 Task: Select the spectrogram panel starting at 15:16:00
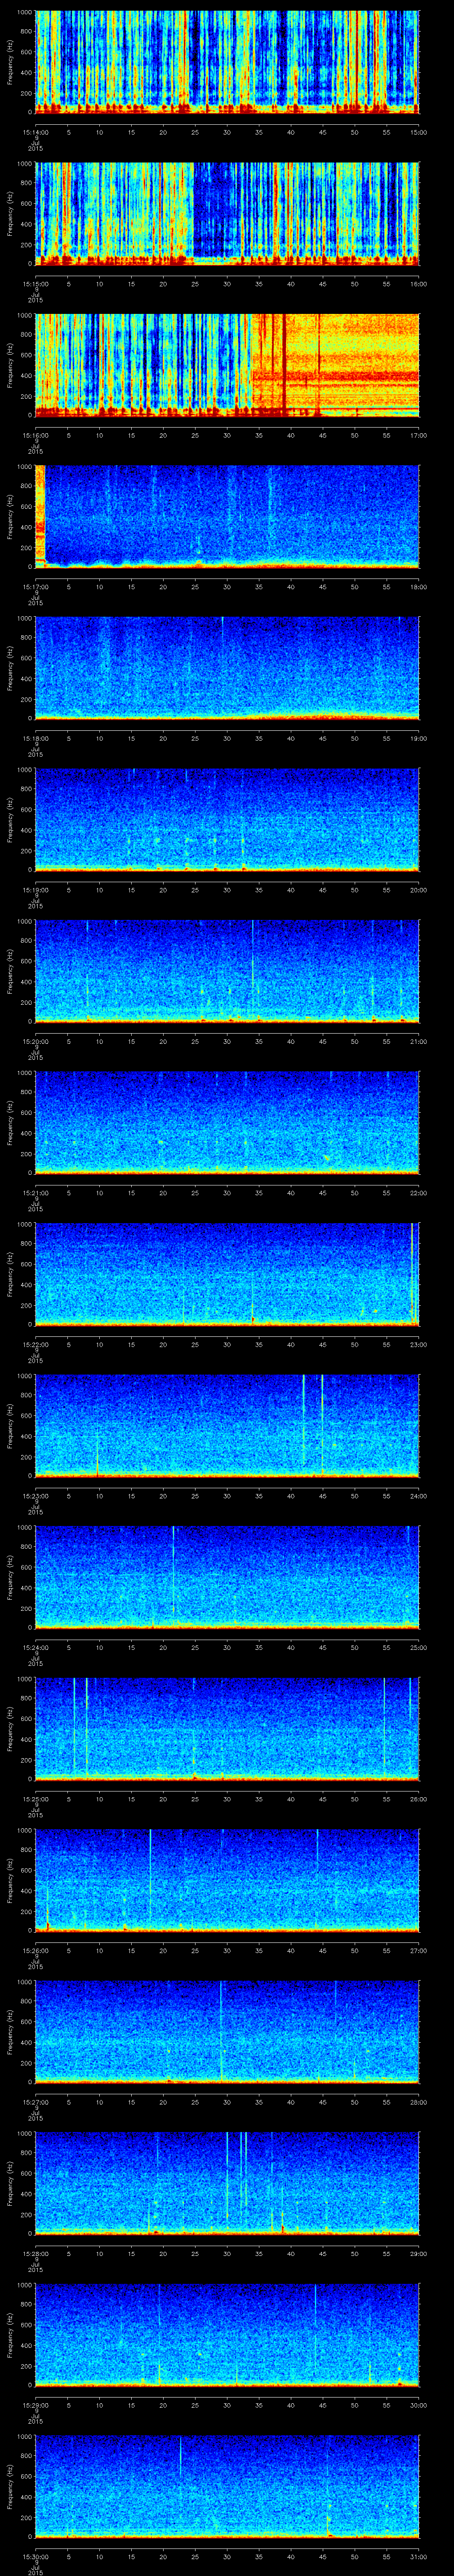click(x=227, y=365)
